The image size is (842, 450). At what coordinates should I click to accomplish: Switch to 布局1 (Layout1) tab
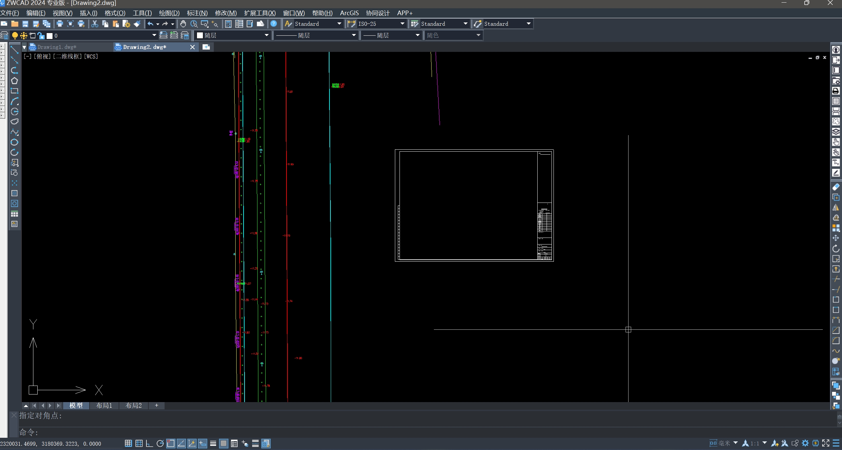point(104,405)
